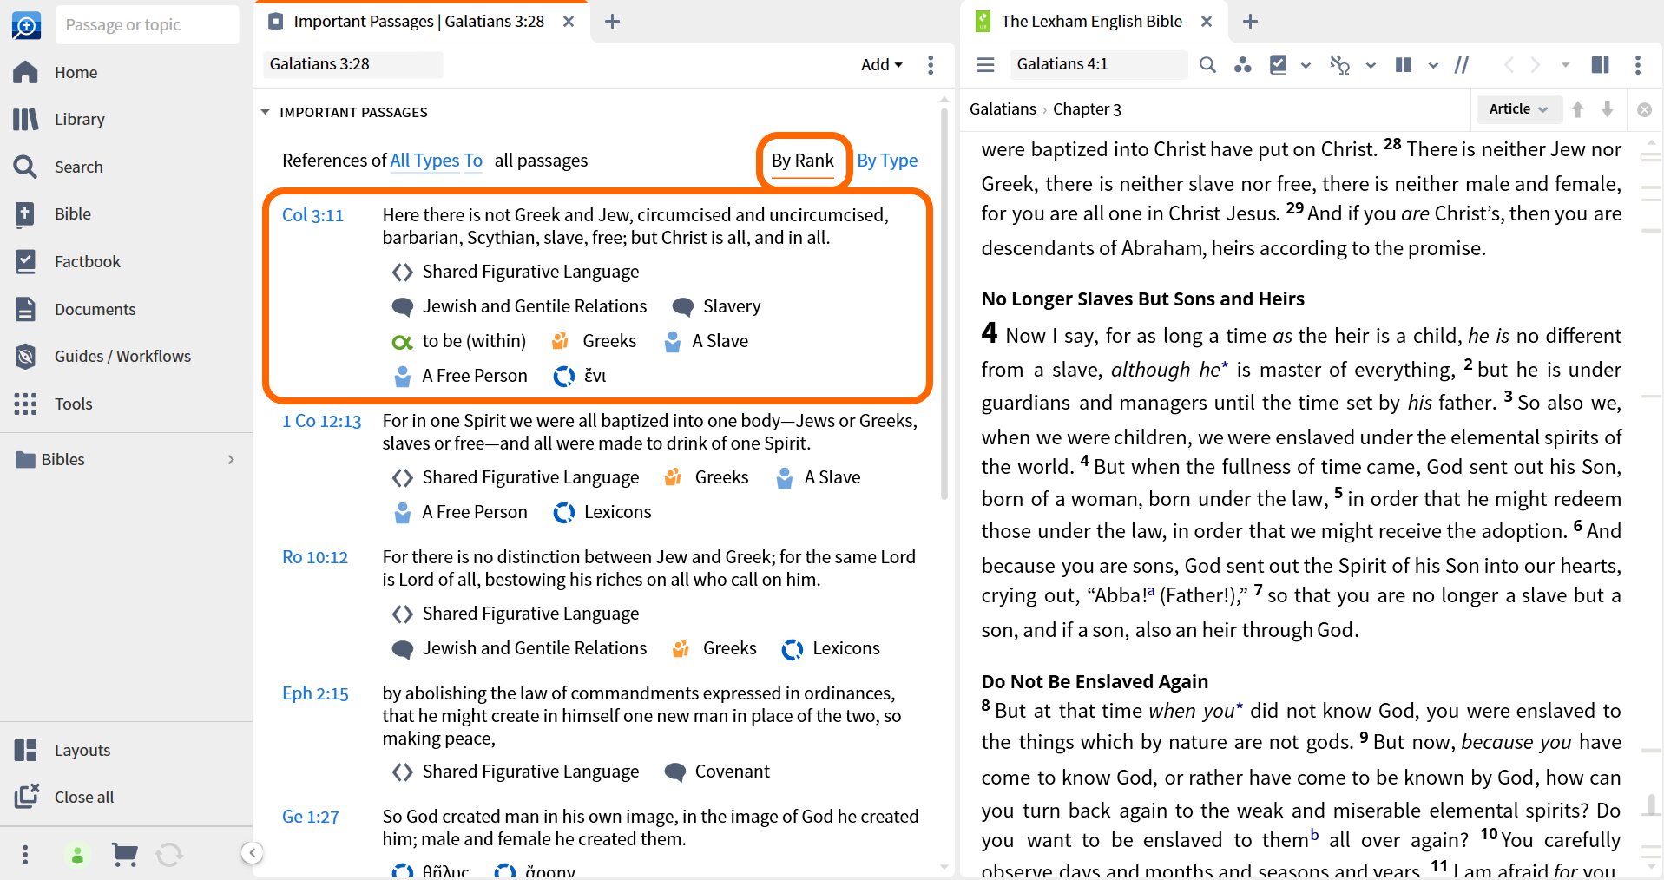Open the Eph 2:15 reference
Screen dimensions: 1664x880
tap(315, 693)
